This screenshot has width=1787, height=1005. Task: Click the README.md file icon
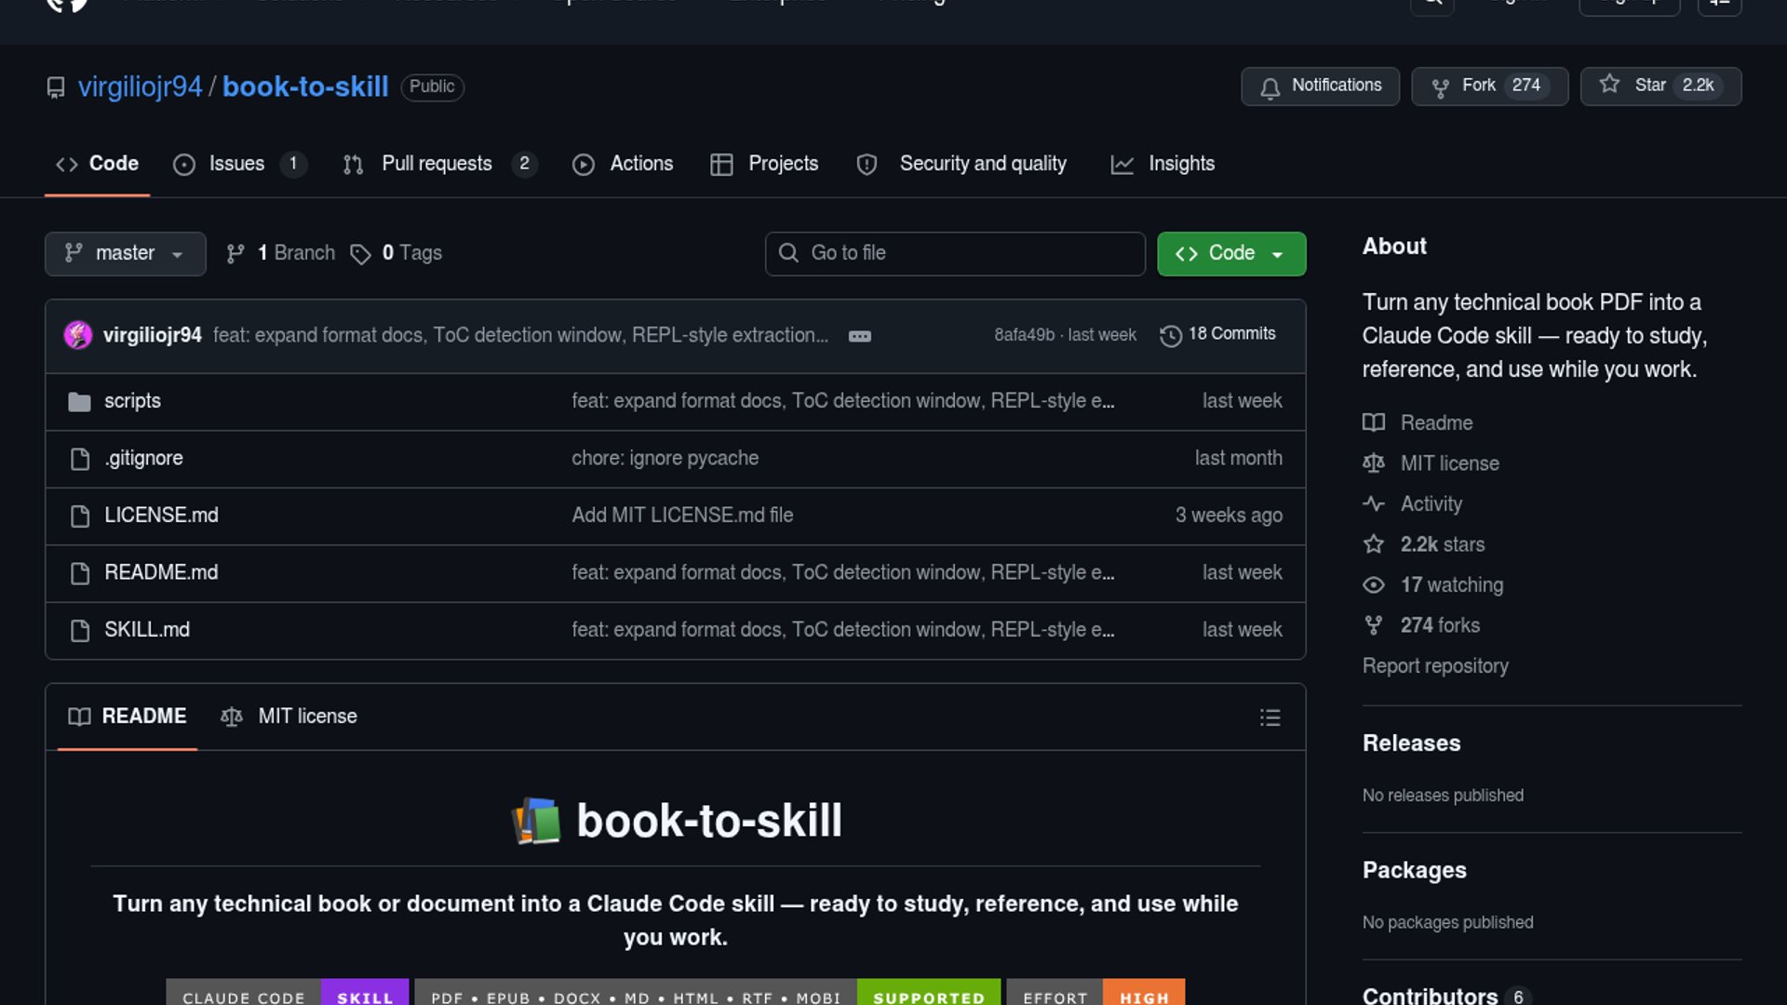[x=80, y=573]
